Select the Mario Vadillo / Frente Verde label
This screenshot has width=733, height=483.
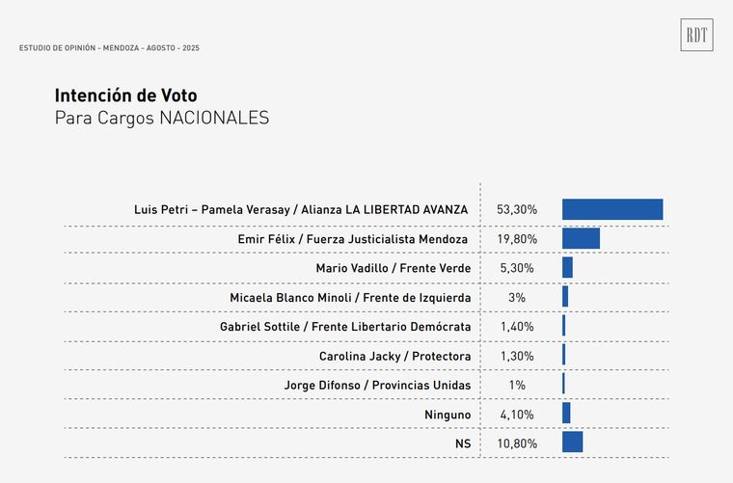pos(393,268)
